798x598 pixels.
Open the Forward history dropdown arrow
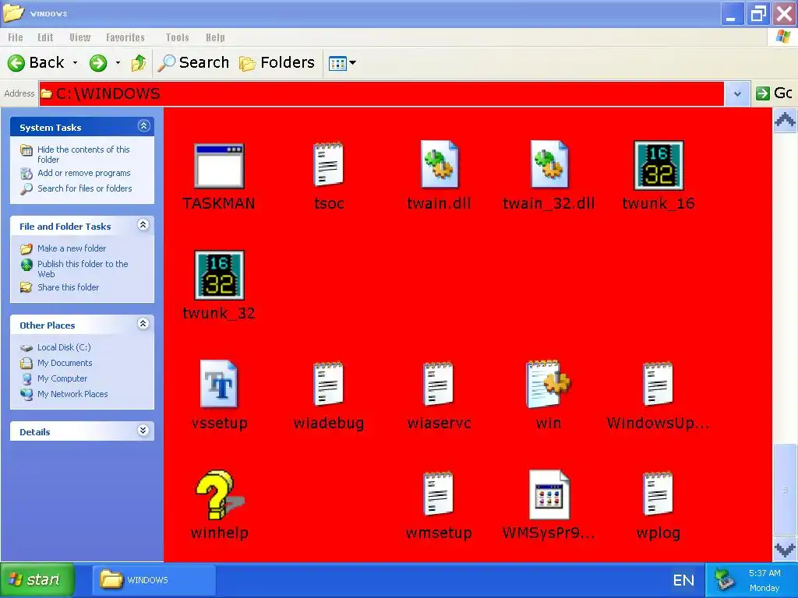(x=118, y=62)
